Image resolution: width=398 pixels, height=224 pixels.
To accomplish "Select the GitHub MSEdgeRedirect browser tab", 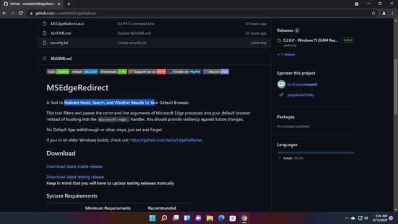I will click(x=32, y=4).
